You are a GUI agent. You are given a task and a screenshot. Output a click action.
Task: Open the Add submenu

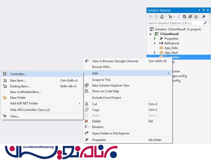pyautogui.click(x=128, y=73)
